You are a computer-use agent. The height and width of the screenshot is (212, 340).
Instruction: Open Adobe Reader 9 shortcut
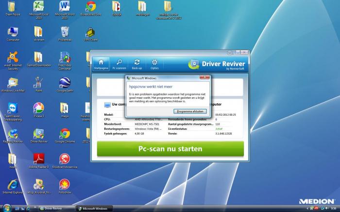pyautogui.click(x=39, y=161)
